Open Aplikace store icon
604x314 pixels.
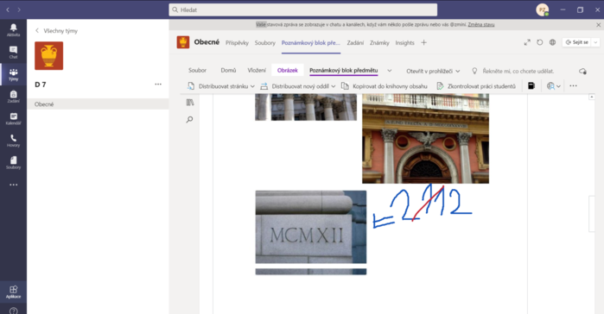point(13,292)
